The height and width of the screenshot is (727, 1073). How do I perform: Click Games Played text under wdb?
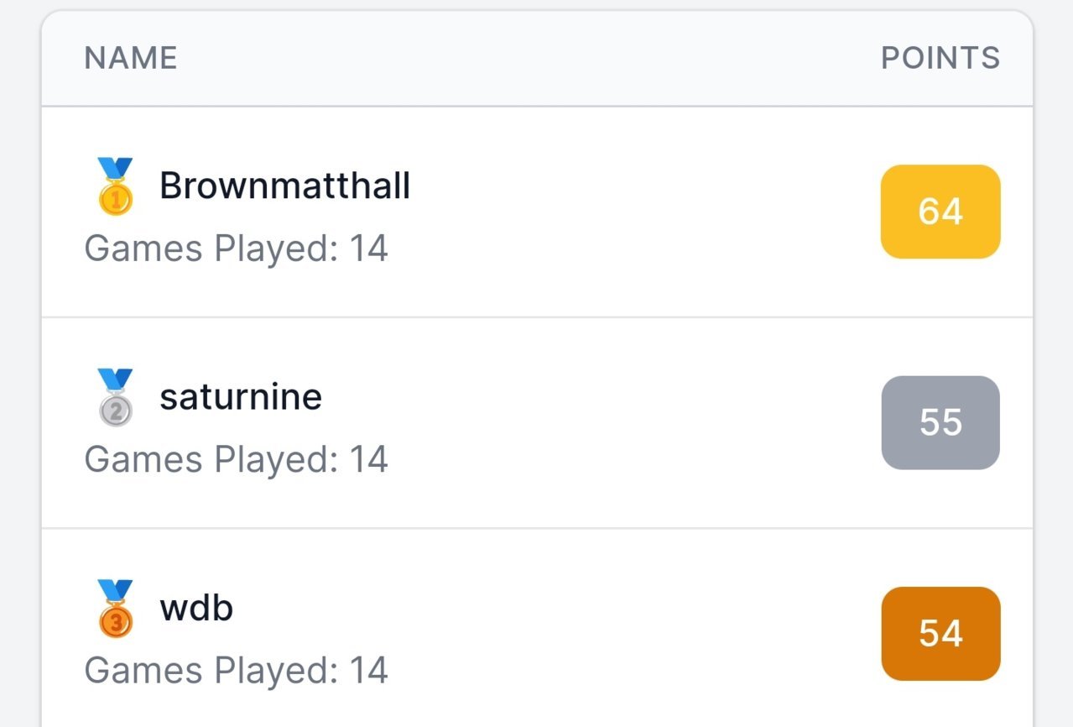click(236, 671)
